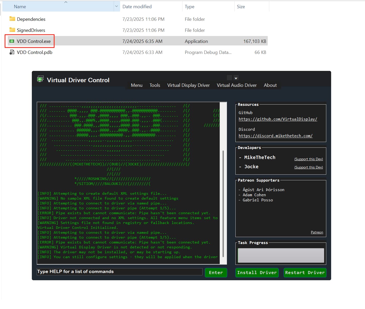Click the chevron dropdown above the menu bar
Image resolution: width=365 pixels, height=309 pixels.
click(x=236, y=78)
